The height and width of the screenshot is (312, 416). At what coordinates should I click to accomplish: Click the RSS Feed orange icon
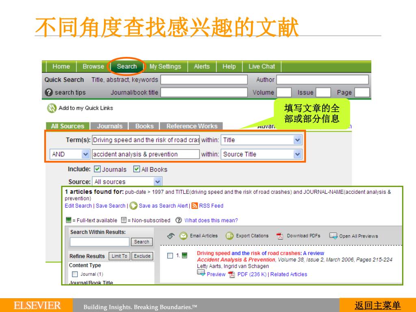195,206
